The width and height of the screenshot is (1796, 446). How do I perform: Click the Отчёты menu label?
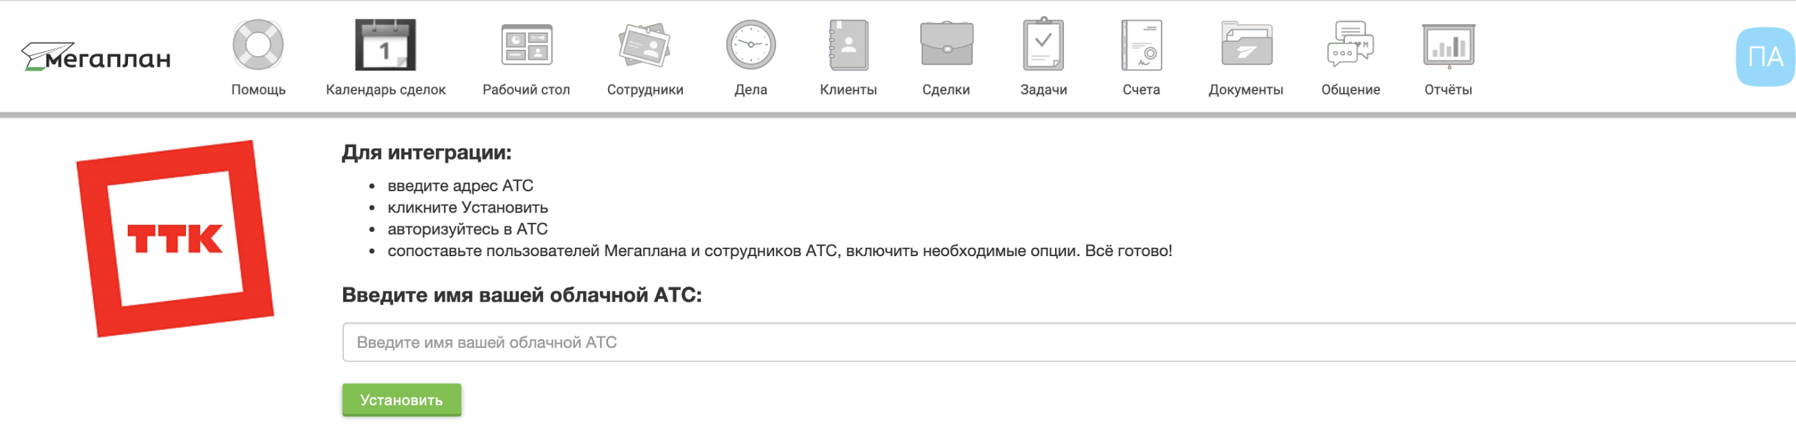click(x=1448, y=90)
